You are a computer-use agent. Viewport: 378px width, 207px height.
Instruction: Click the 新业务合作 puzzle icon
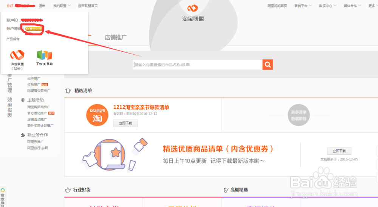(x=23, y=135)
